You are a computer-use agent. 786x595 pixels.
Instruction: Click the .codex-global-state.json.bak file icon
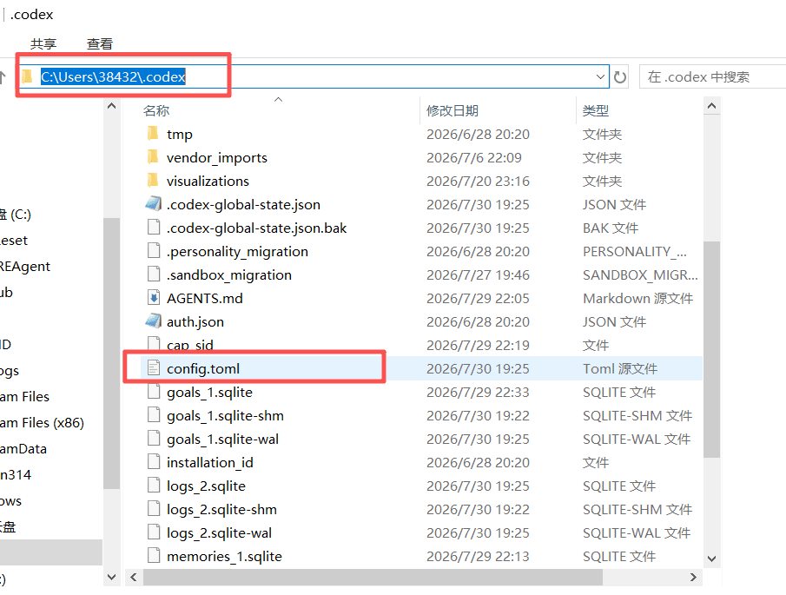tap(154, 228)
